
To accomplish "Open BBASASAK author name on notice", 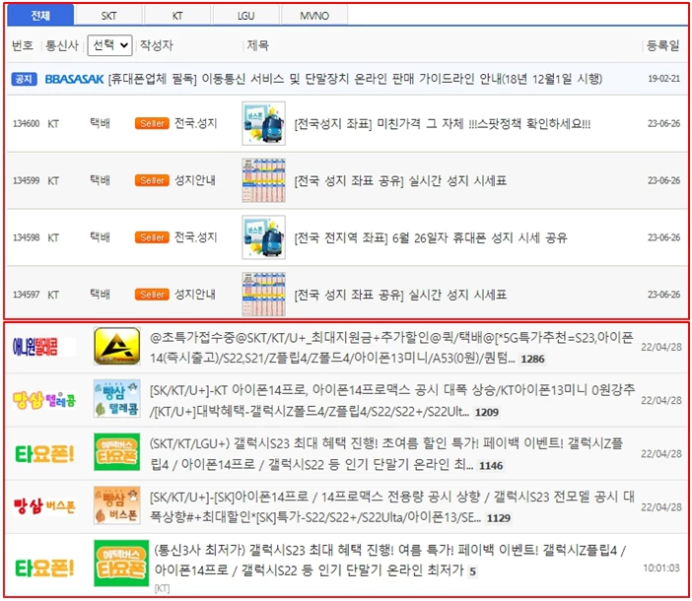I will coord(74,79).
